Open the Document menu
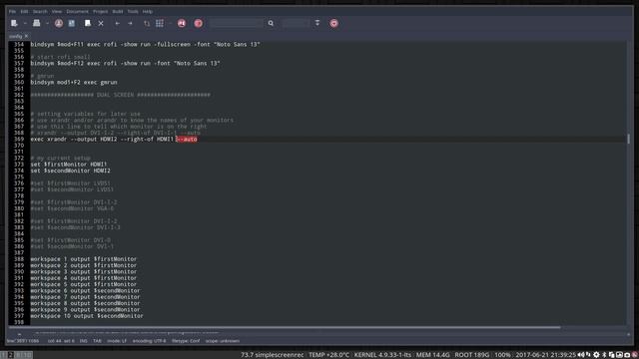Image resolution: width=639 pixels, height=359 pixels. (x=78, y=11)
